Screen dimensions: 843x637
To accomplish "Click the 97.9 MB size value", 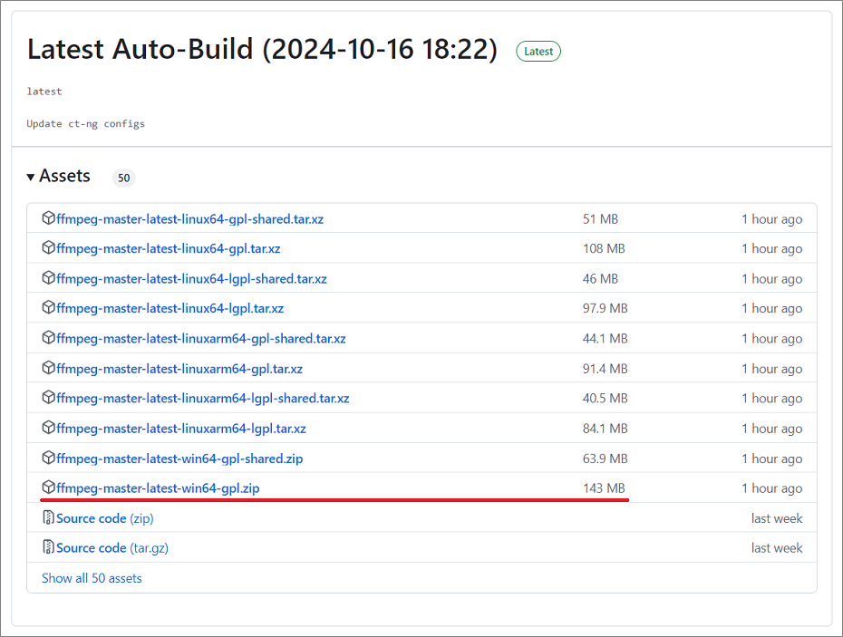I will click(606, 308).
